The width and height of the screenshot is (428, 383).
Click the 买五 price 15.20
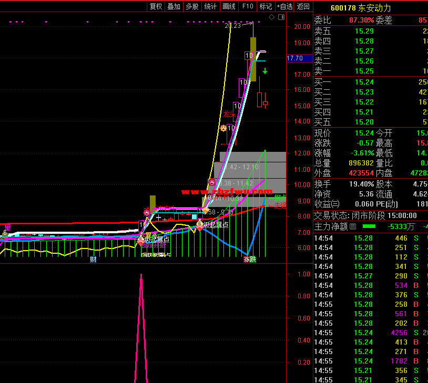364,122
